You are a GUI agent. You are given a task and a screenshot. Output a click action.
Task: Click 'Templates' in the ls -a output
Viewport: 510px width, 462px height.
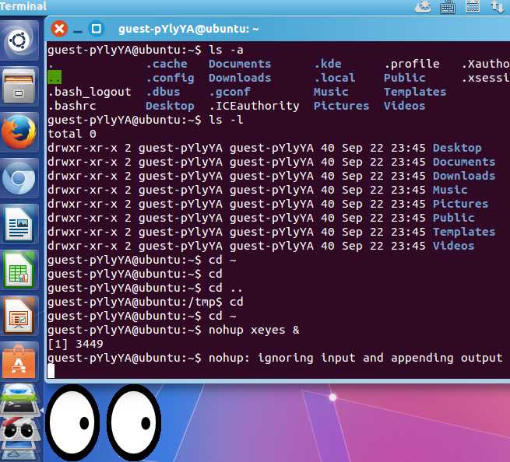click(x=415, y=93)
